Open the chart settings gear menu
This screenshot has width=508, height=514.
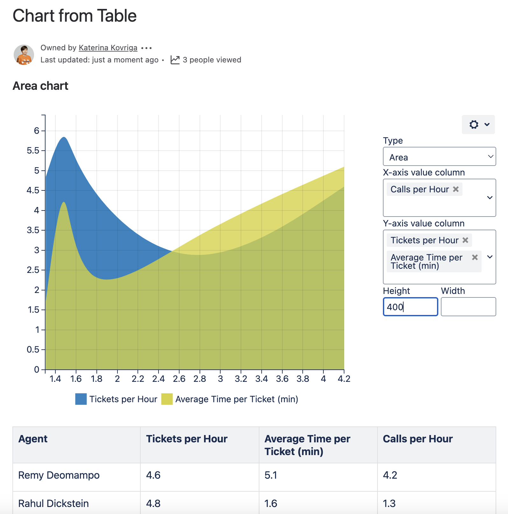478,125
